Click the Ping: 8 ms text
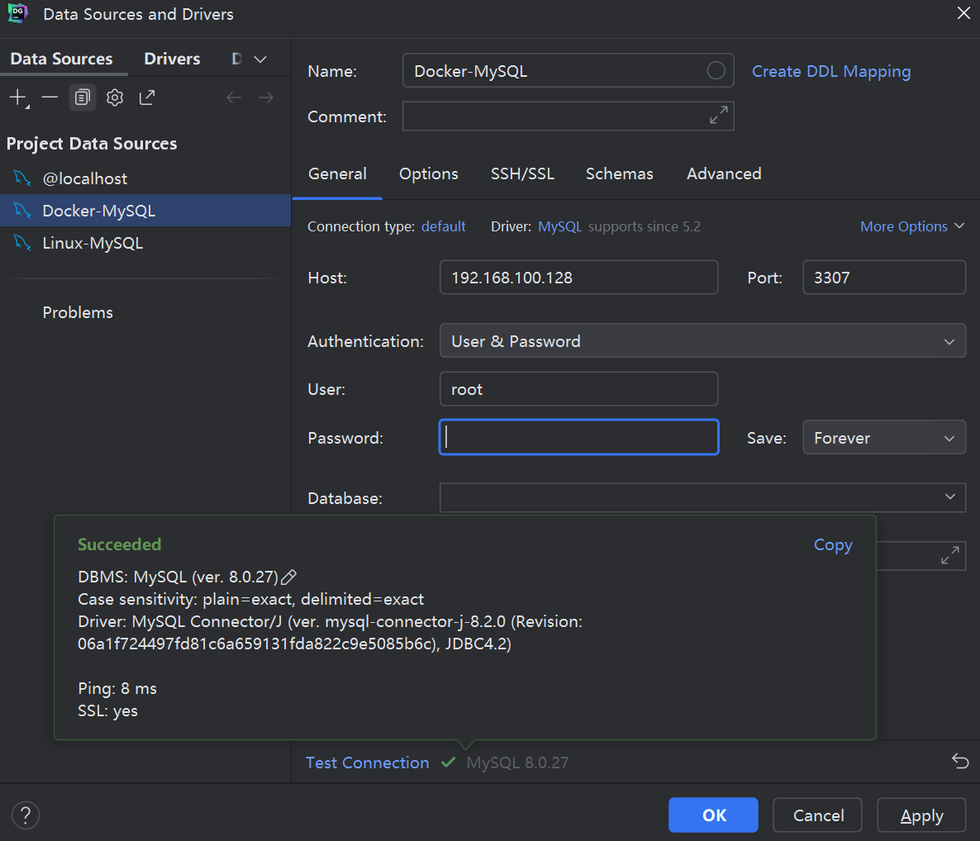 click(117, 688)
